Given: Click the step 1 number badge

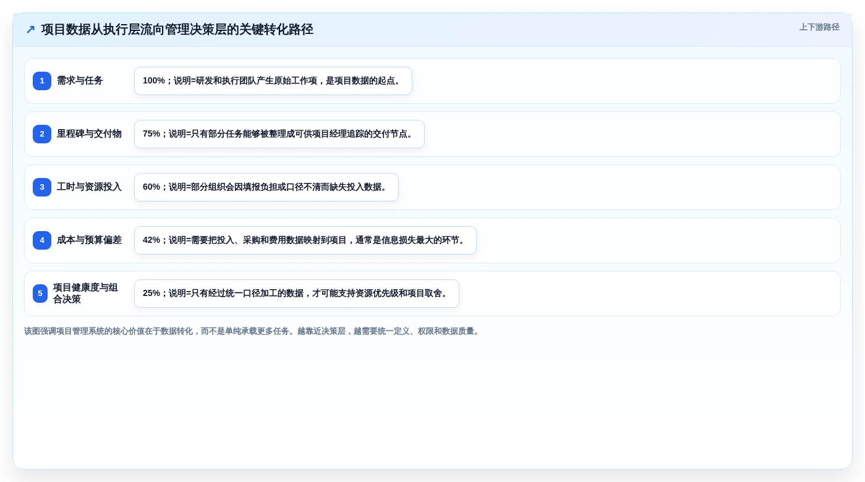Looking at the screenshot, I should 42,81.
